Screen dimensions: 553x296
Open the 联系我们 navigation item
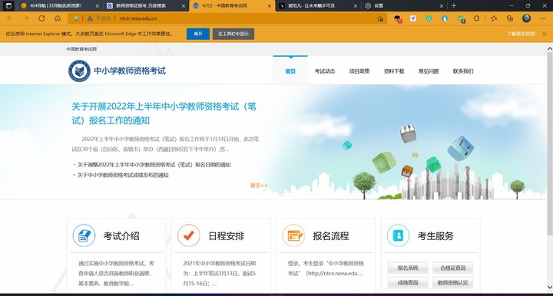point(463,71)
